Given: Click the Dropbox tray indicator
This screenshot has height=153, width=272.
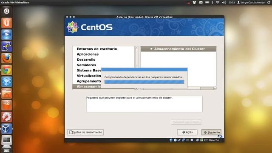Looking at the screenshot, I should (194, 3).
